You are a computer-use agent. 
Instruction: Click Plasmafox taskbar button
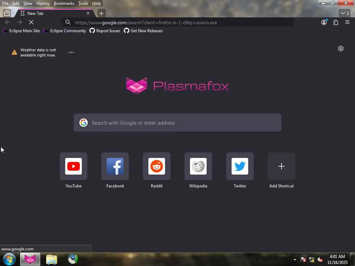point(30,259)
